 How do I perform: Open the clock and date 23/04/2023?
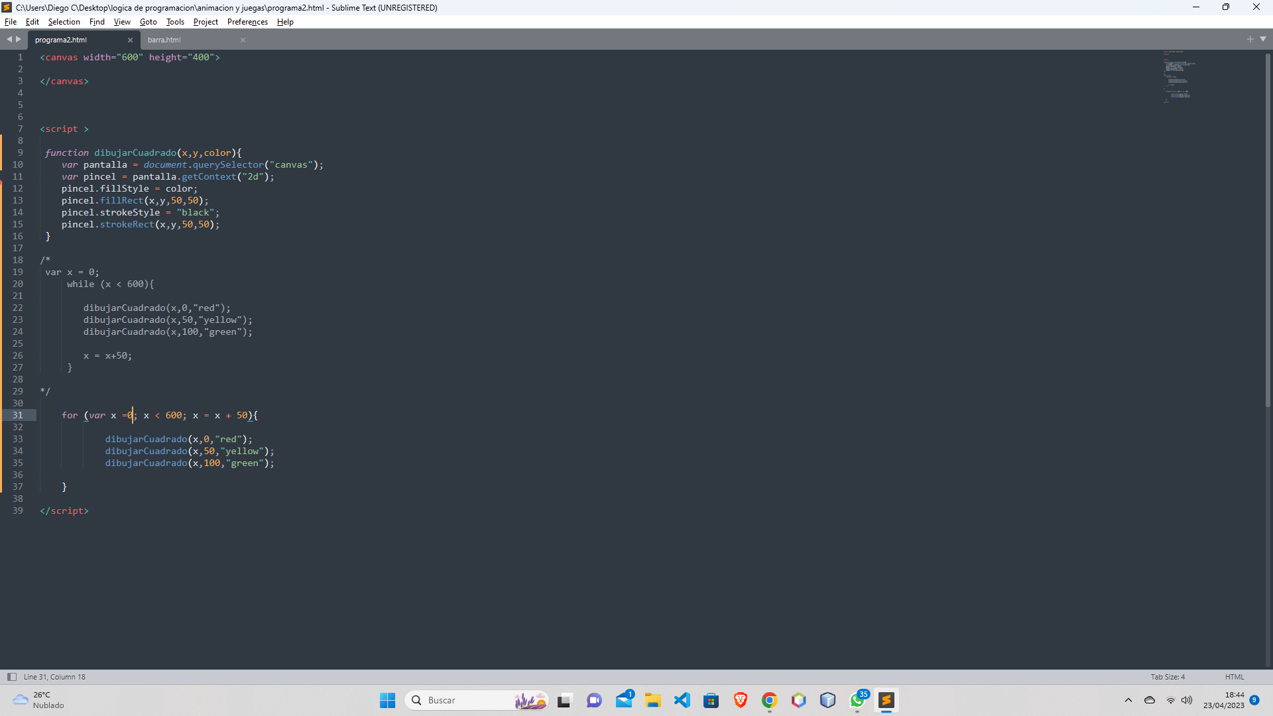click(1224, 700)
